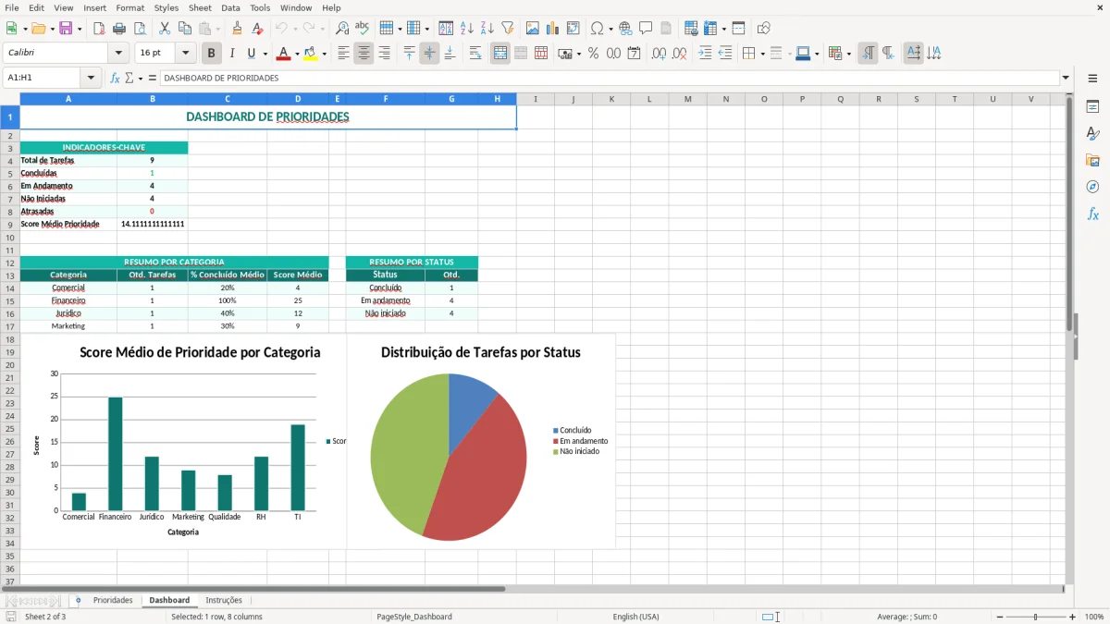Image resolution: width=1110 pixels, height=624 pixels.
Task: Click Insert Hyperlink icon
Action: click(625, 29)
